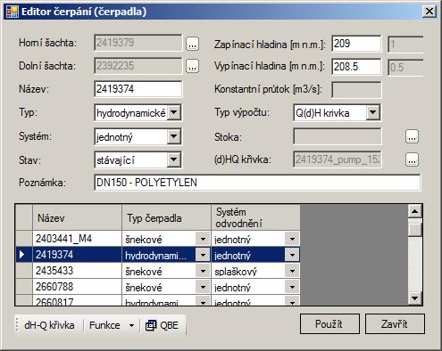This screenshot has width=442, height=351.
Task: Close the Editor čerpání dialog
Action: click(429, 12)
